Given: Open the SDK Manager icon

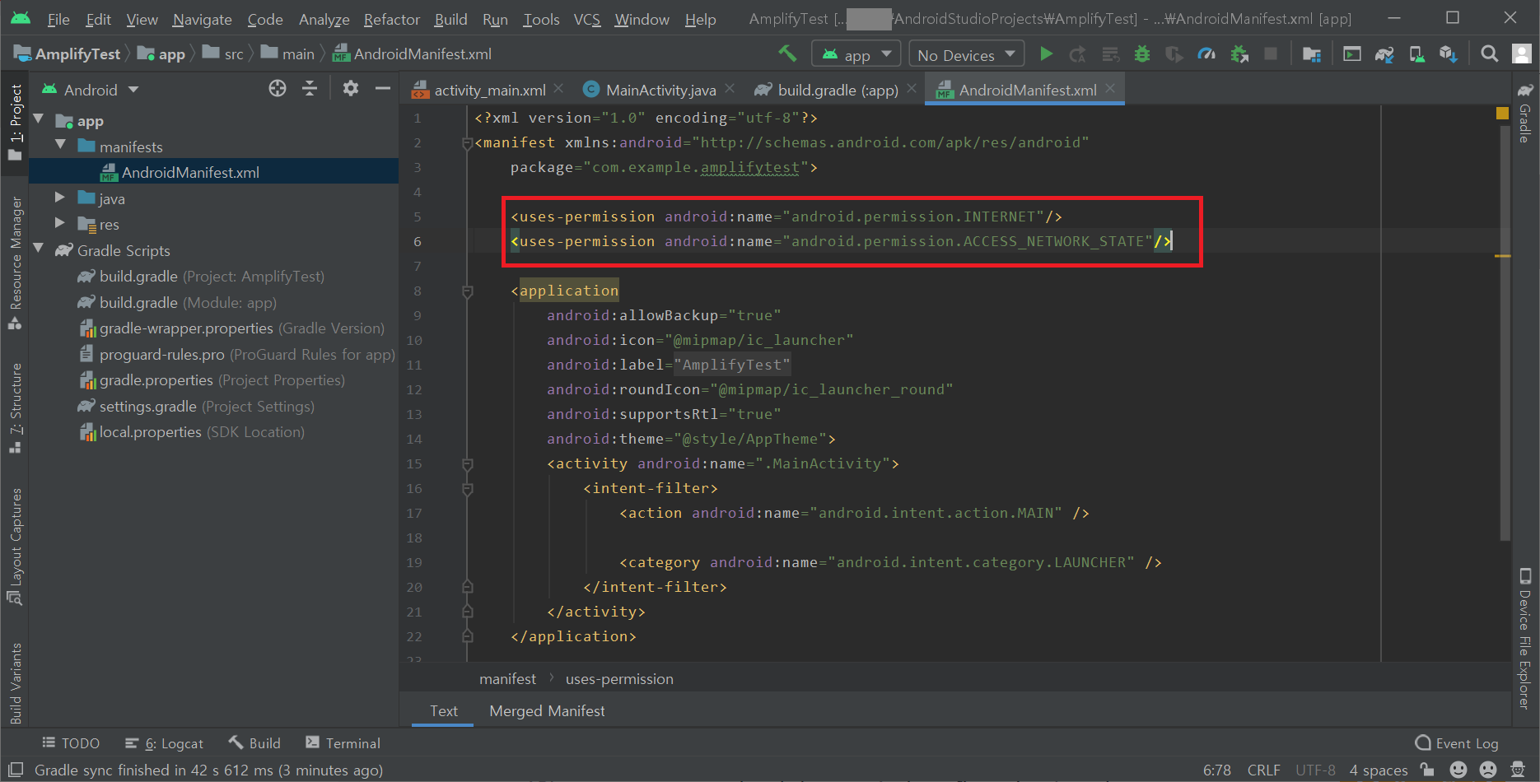Looking at the screenshot, I should click(x=1449, y=54).
